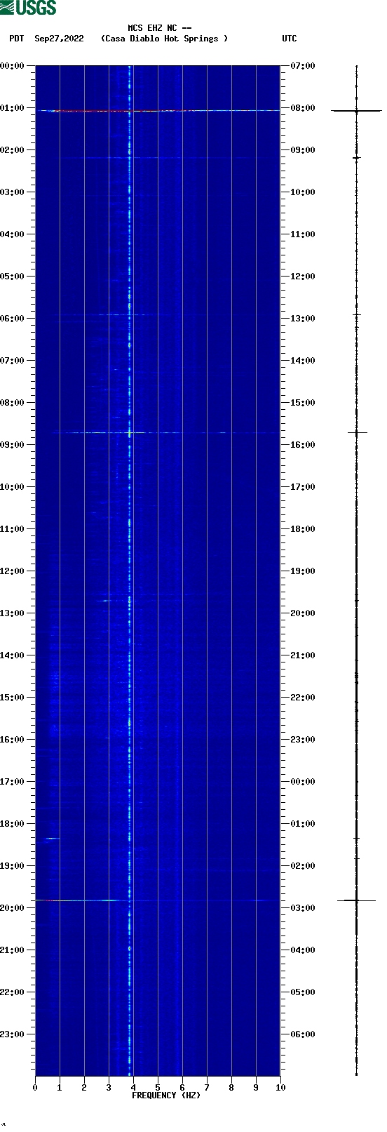Click the '23:00' PDT time label
This screenshot has width=387, height=1132.
[12, 1034]
